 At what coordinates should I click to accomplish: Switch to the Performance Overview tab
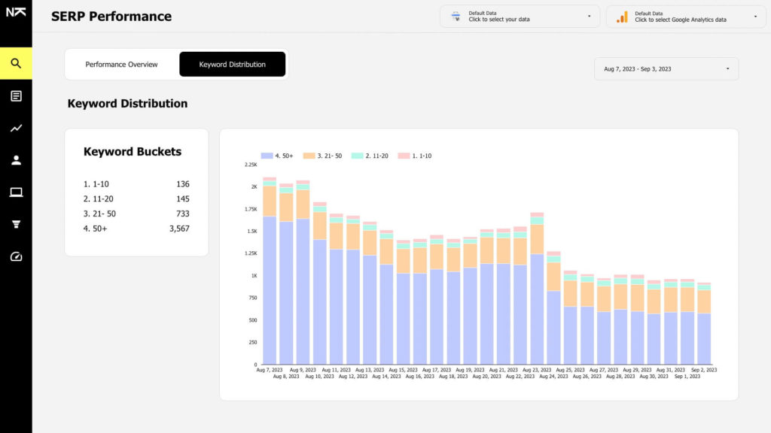121,65
